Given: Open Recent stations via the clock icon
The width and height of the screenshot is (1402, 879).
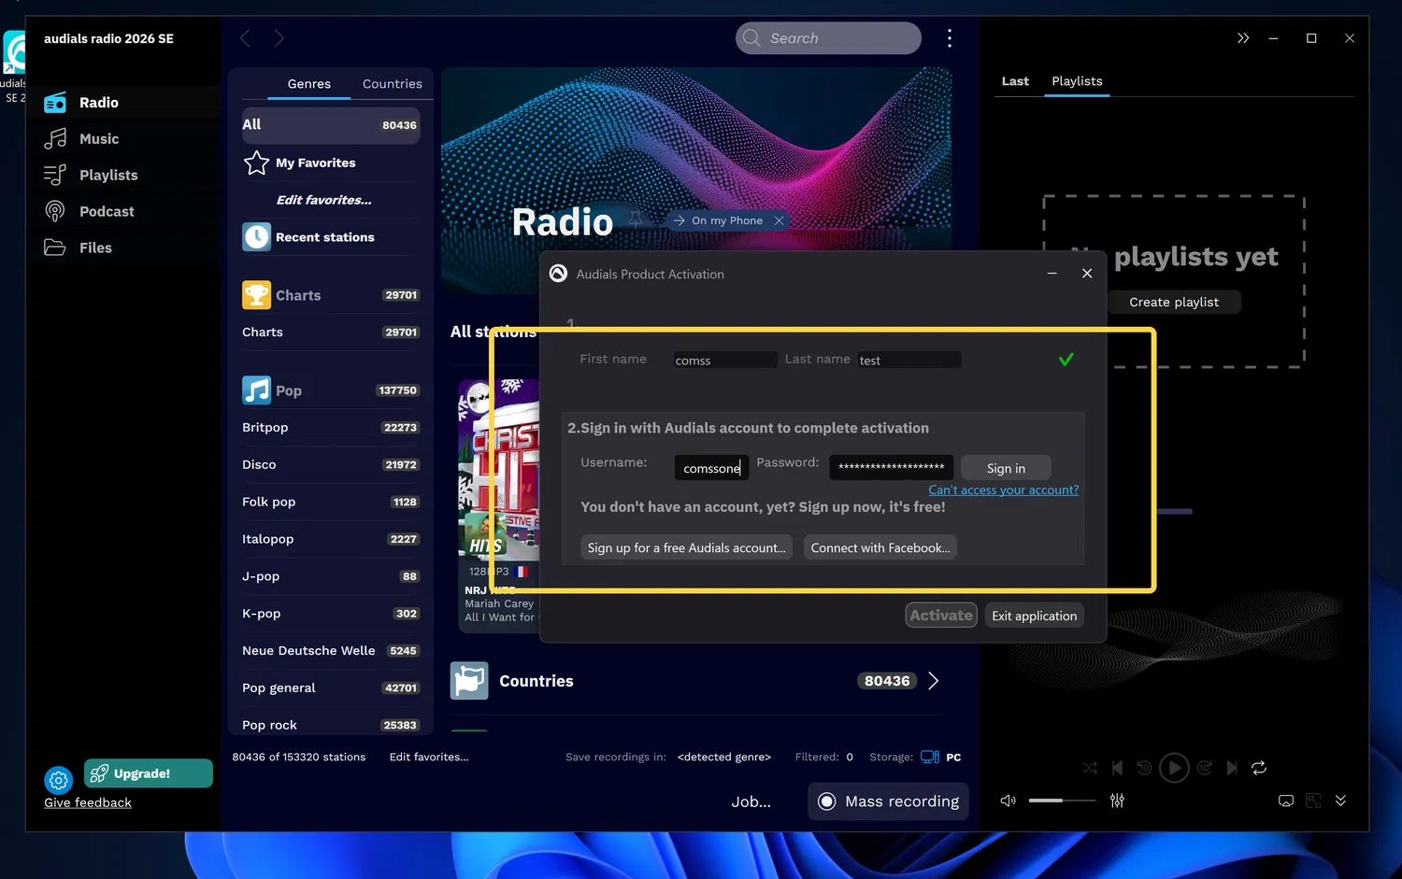Looking at the screenshot, I should point(256,236).
